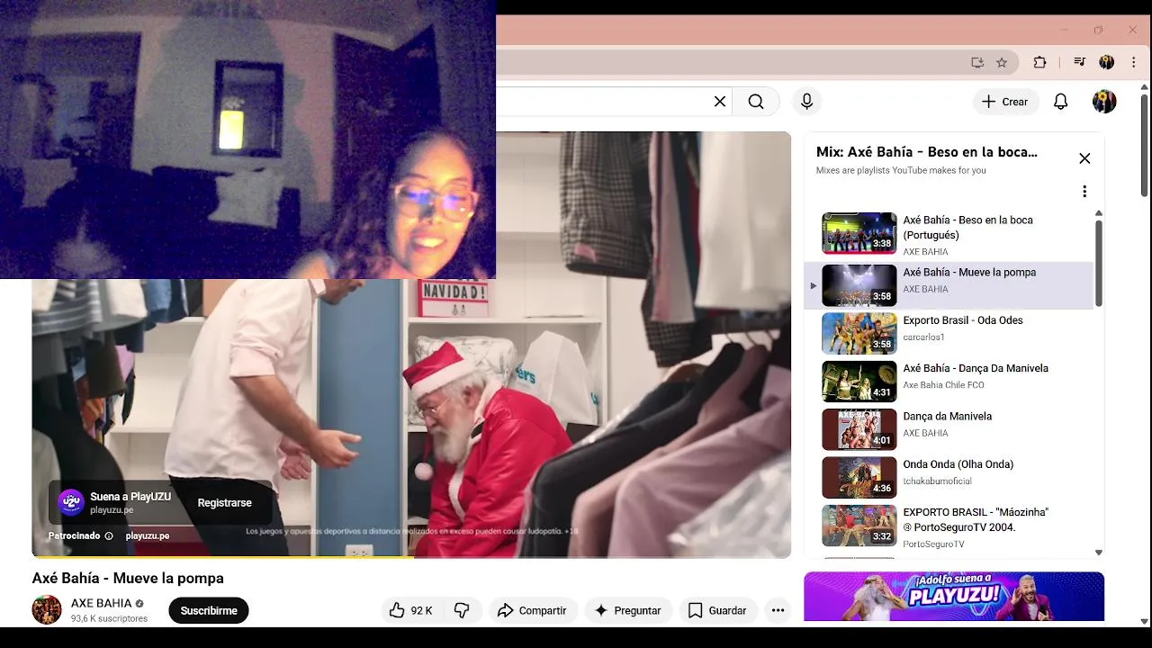1152x648 pixels.
Task: Click the PlayUZU banner advertisement
Action: (954, 597)
